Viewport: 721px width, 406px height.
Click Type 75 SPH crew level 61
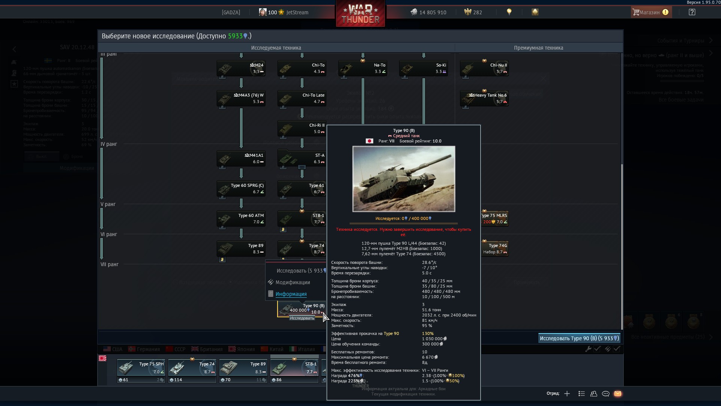click(124, 380)
